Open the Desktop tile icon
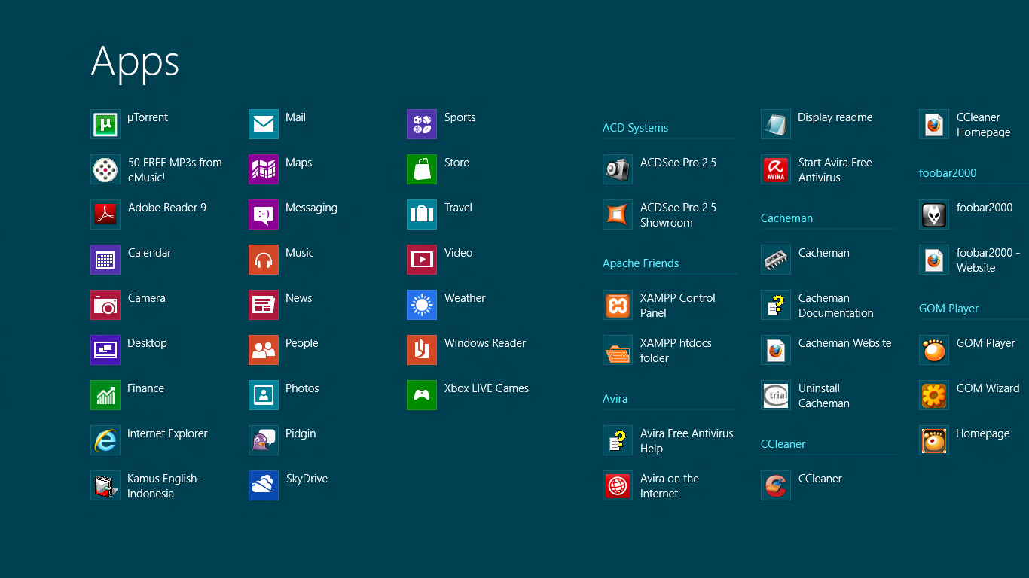Image resolution: width=1029 pixels, height=578 pixels. pyautogui.click(x=105, y=350)
